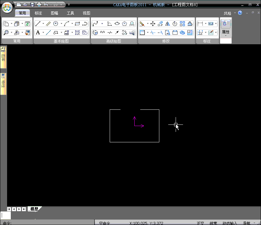This screenshot has height=225, width=261.
Task: Go to previous sheet navigation button
Action: 14,209
